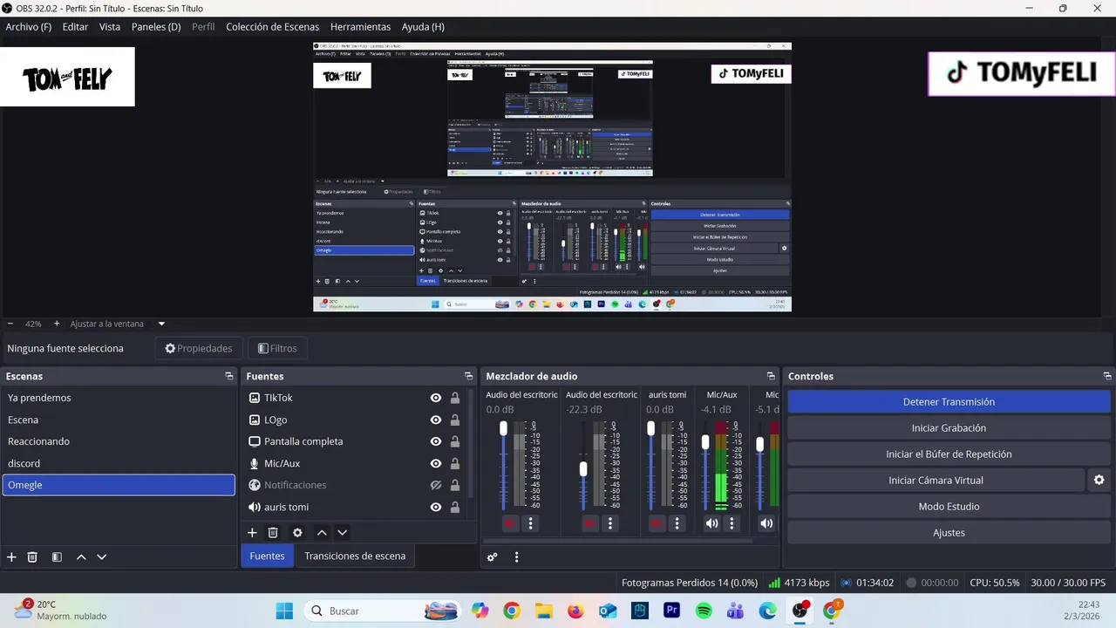1116x628 pixels.
Task: Lock toggle for LOgo source
Action: click(455, 420)
